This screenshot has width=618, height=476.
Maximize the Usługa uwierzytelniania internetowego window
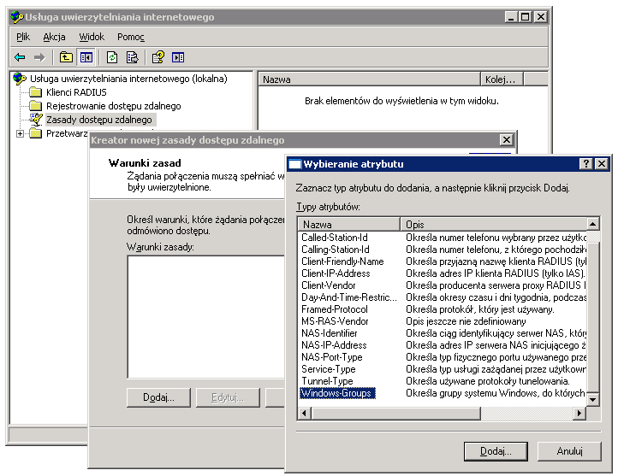pos(526,17)
